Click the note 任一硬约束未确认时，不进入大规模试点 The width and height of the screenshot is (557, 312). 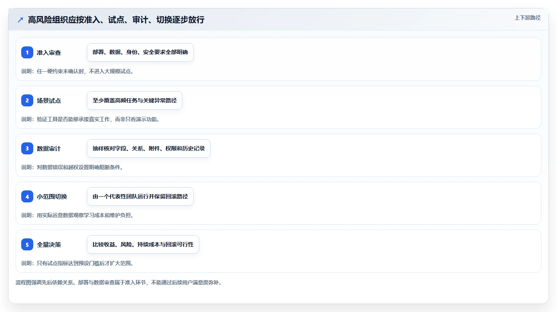point(77,71)
